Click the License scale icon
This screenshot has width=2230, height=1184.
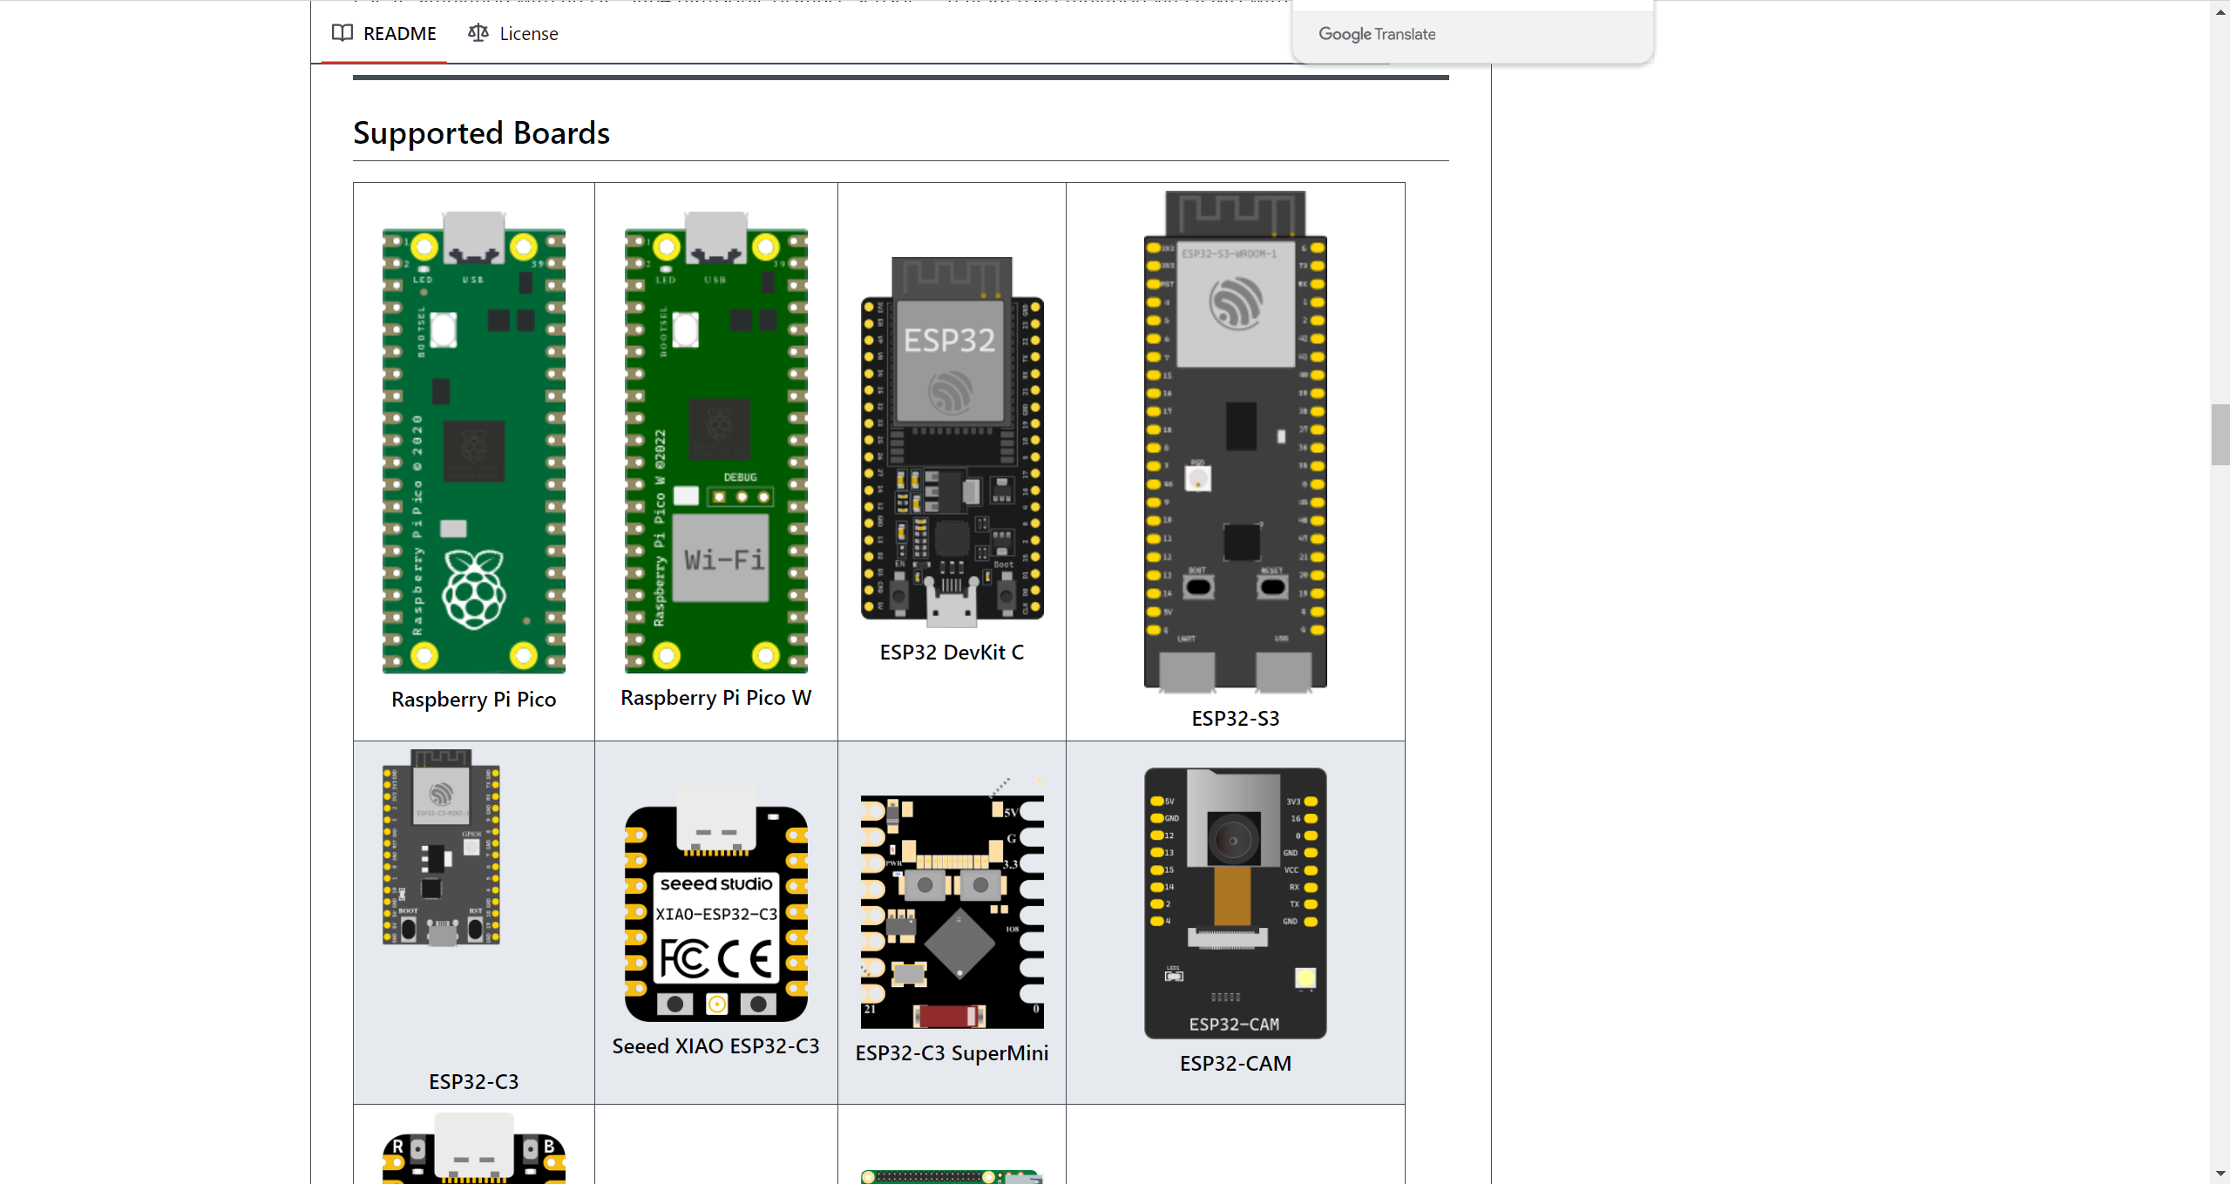(x=478, y=33)
